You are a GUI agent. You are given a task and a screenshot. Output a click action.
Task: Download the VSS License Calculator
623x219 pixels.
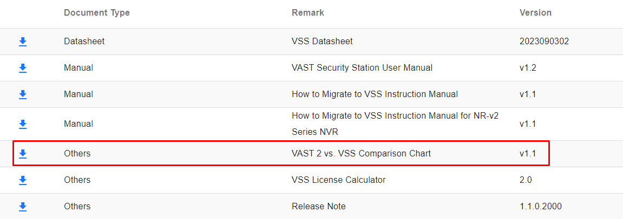(x=23, y=180)
